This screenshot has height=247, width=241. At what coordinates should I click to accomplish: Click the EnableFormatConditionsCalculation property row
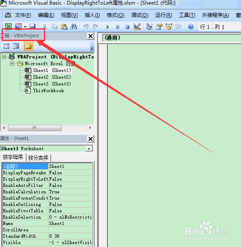click(x=47, y=198)
